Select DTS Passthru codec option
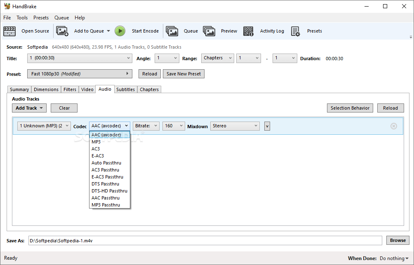The width and height of the screenshot is (414, 265). click(x=110, y=184)
